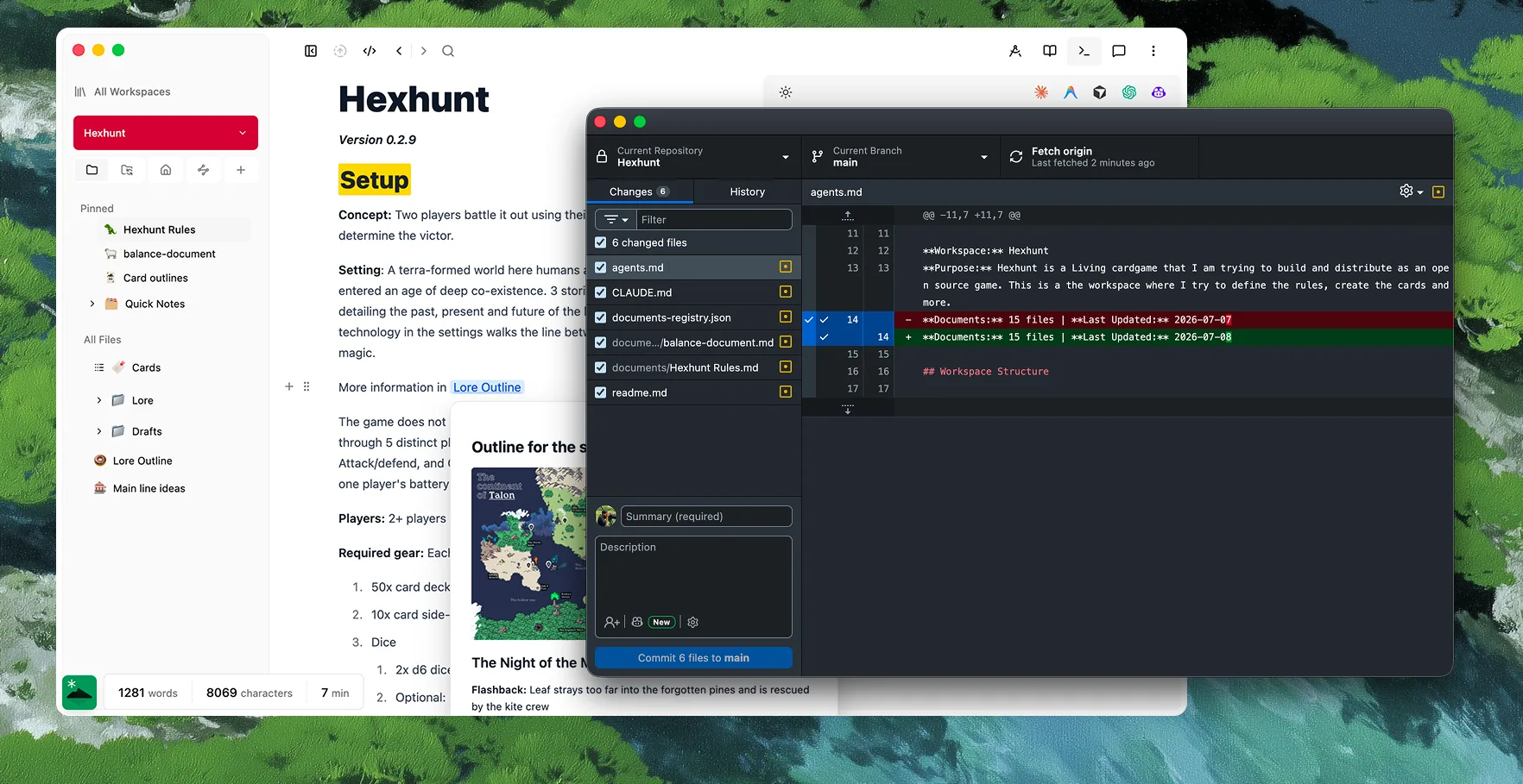Toggle the sidebar panel icon in the notes app
The width and height of the screenshot is (1523, 784).
pyautogui.click(x=311, y=51)
